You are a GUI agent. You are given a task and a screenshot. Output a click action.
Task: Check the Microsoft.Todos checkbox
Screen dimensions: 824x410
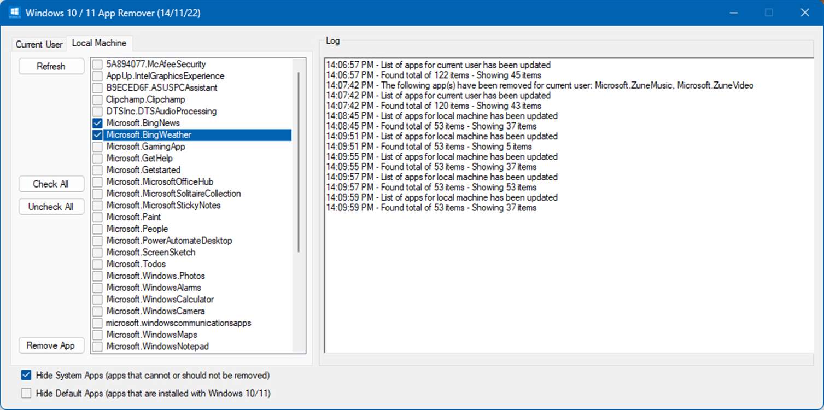click(x=97, y=264)
